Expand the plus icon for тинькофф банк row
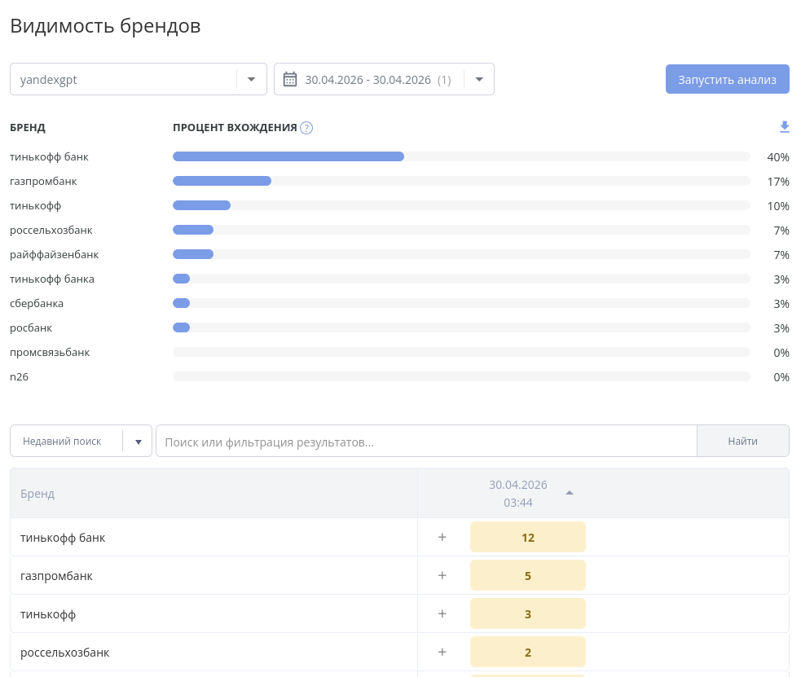 coord(442,537)
